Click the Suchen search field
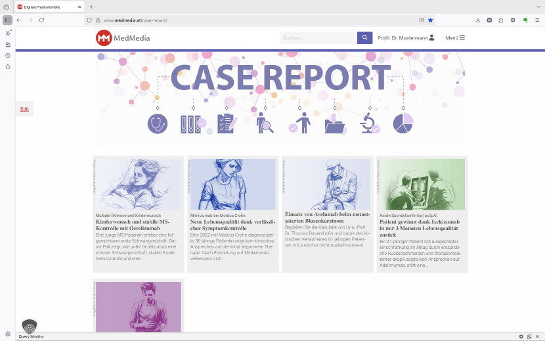Viewport: 545px width, 341px height. [318, 38]
